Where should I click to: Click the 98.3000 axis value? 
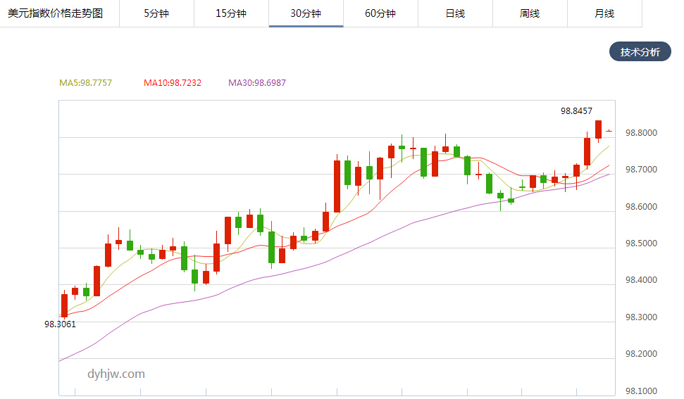click(641, 317)
